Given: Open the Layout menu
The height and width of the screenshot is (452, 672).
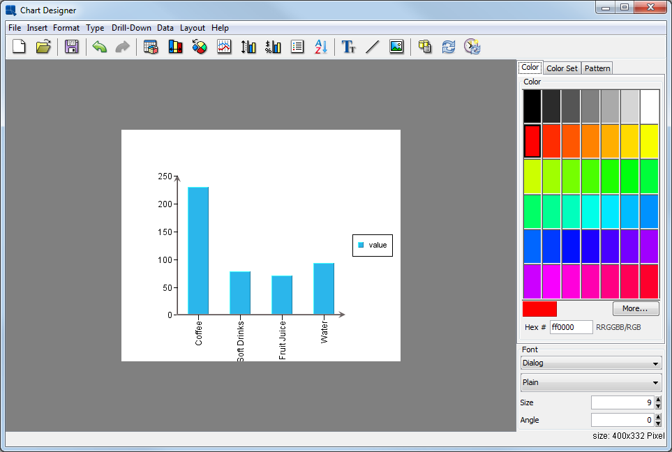Looking at the screenshot, I should coord(193,28).
